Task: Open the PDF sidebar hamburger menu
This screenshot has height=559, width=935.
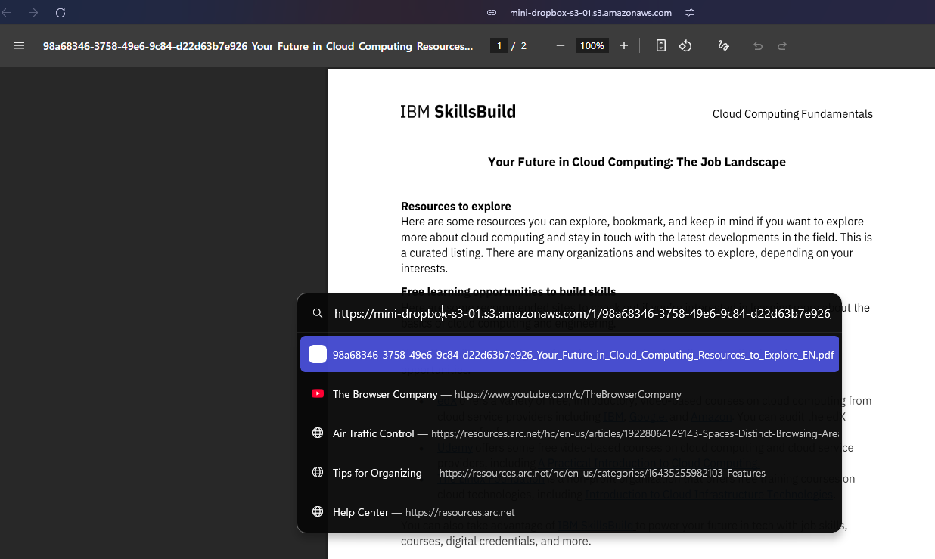Action: (x=19, y=45)
